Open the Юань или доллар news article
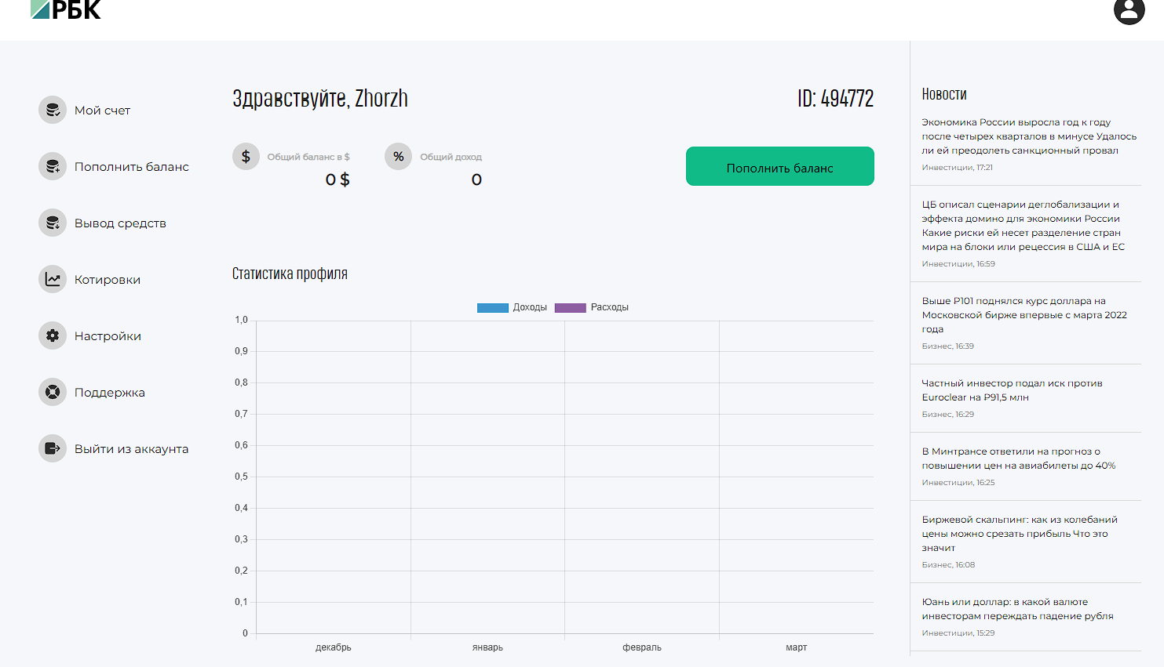The width and height of the screenshot is (1164, 667). [x=1017, y=609]
